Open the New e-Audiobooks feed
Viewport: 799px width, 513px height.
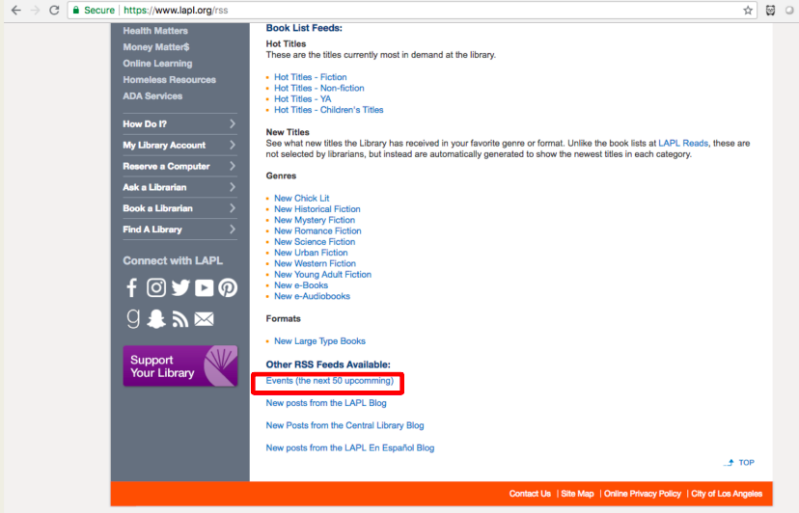[312, 296]
